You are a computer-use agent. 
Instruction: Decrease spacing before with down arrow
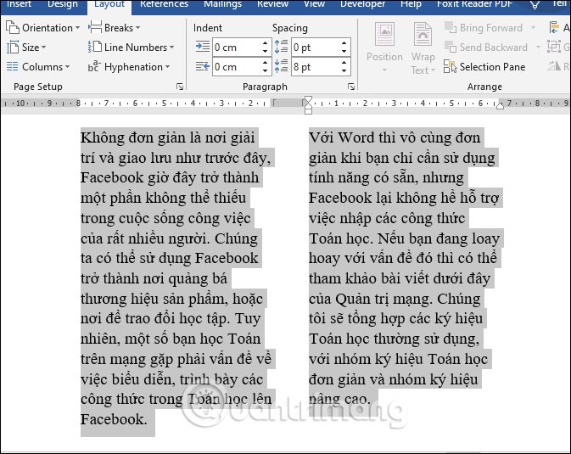(344, 52)
